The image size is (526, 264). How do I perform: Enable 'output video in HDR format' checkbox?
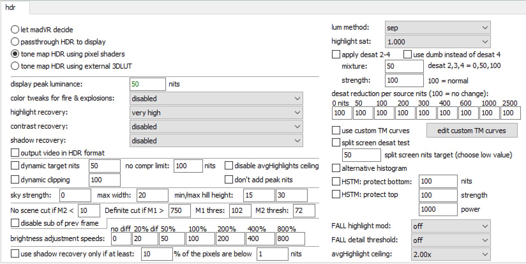coord(15,153)
